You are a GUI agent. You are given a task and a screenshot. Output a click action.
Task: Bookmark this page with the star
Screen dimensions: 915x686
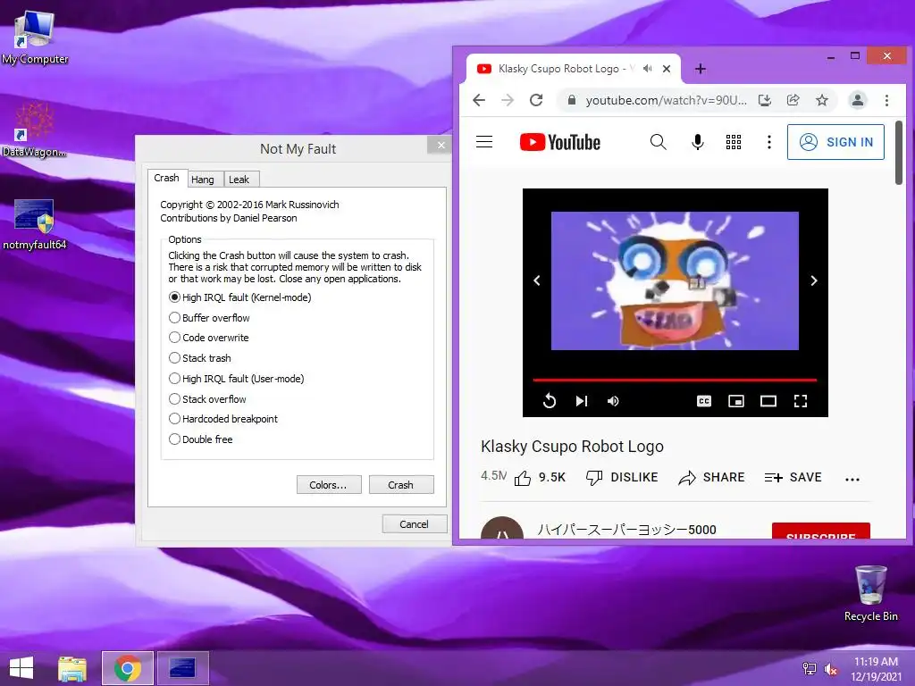pyautogui.click(x=822, y=100)
